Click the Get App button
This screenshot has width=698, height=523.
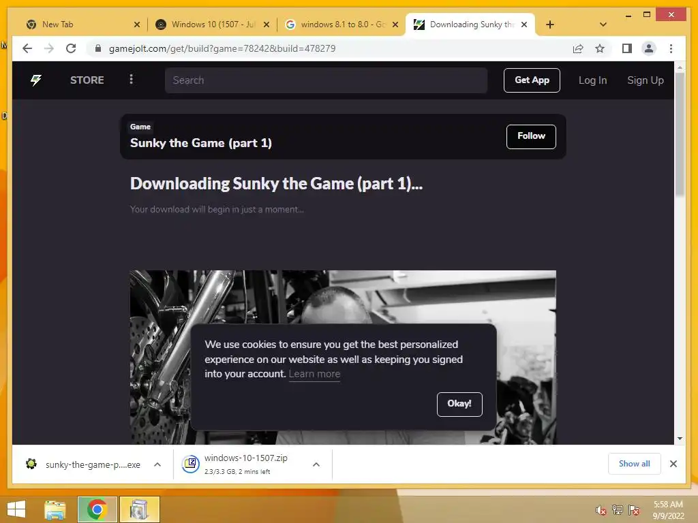coord(532,80)
